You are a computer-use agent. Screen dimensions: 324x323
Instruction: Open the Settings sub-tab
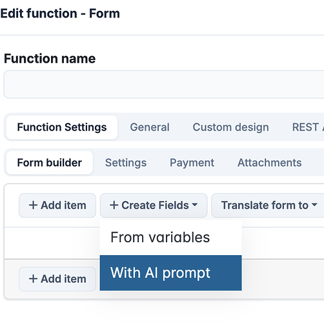click(x=126, y=163)
